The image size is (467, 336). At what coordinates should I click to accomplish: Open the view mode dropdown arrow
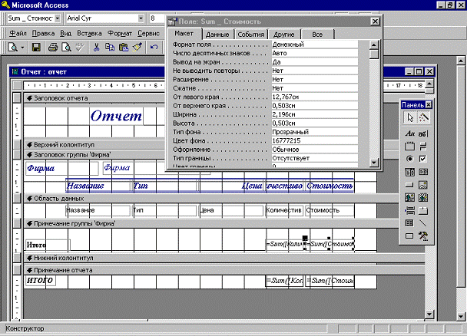coord(24,48)
